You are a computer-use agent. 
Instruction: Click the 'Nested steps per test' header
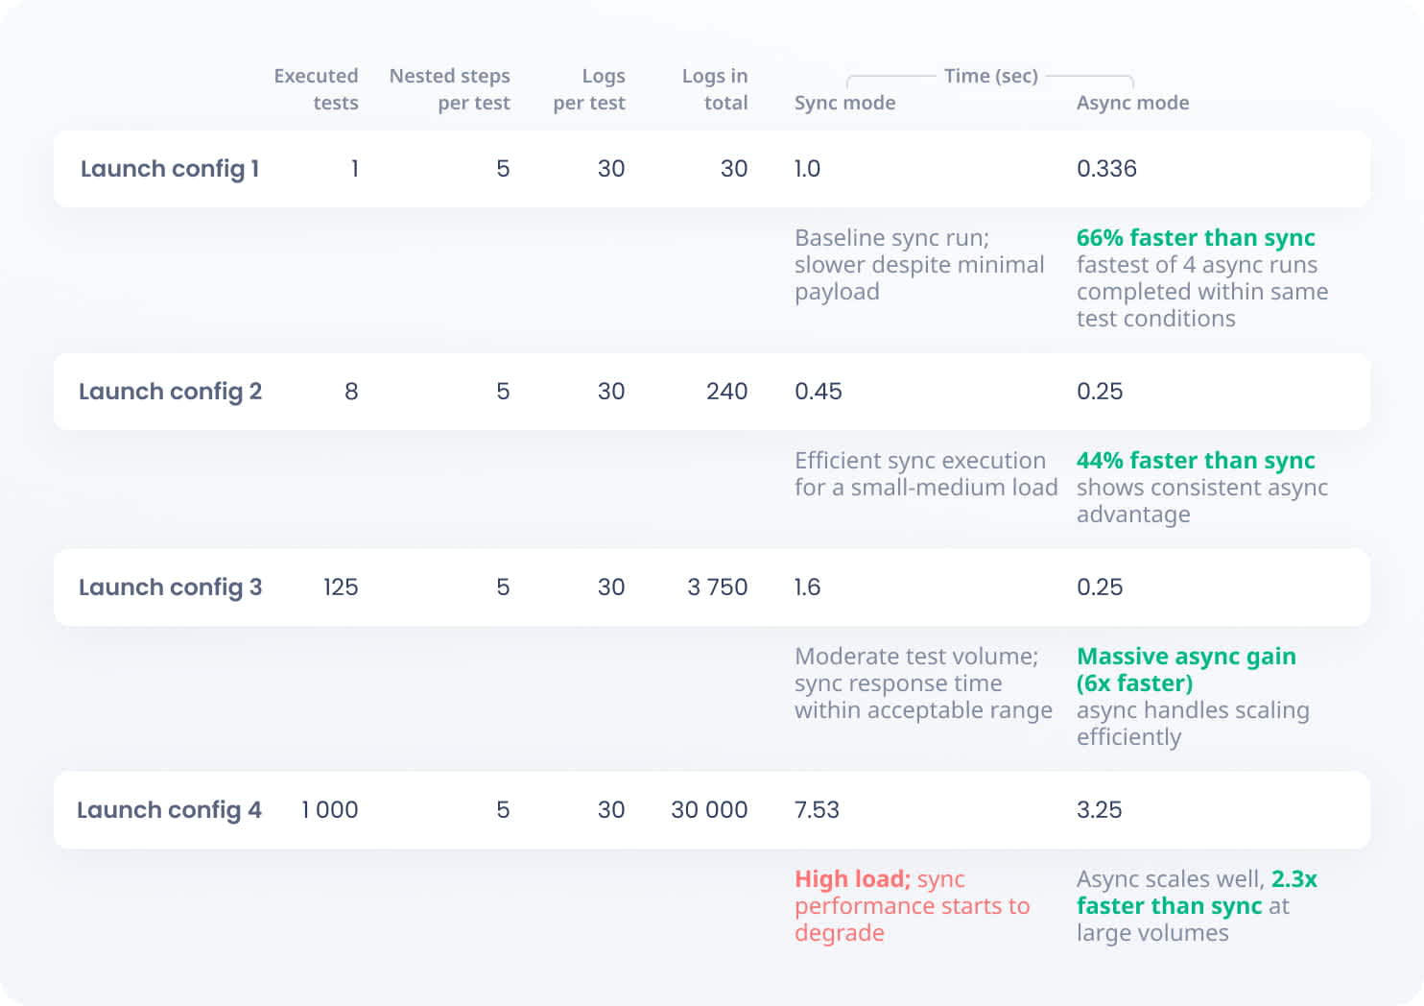pyautogui.click(x=449, y=89)
